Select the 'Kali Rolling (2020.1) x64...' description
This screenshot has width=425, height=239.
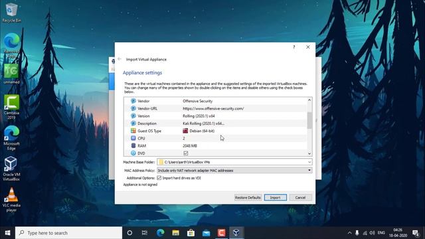tap(204, 123)
